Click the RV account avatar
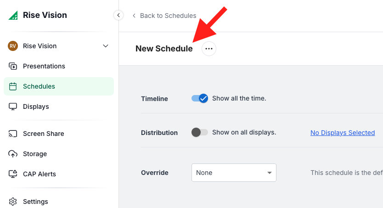The height and width of the screenshot is (208, 383). point(13,46)
